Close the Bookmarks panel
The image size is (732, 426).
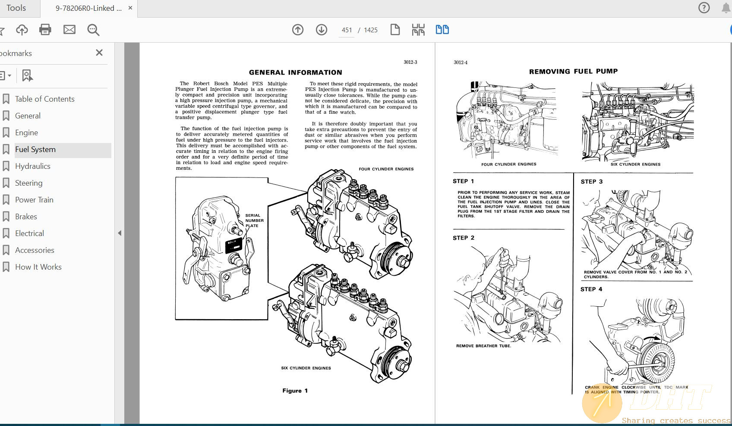click(99, 53)
